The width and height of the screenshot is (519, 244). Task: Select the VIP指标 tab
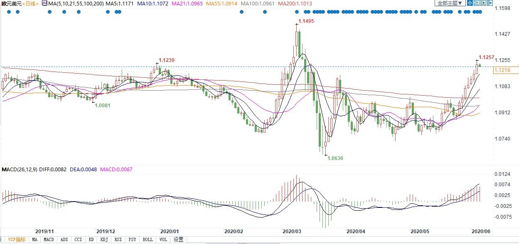click(17, 239)
